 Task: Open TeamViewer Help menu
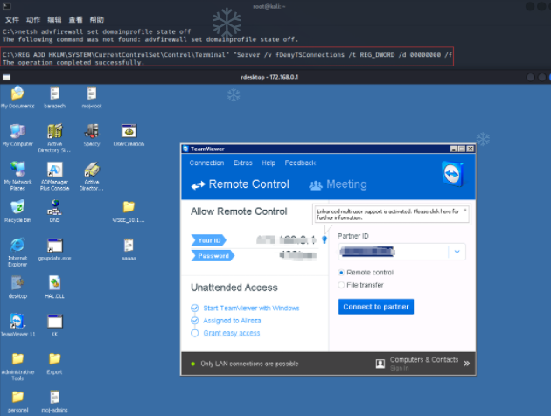[269, 163]
